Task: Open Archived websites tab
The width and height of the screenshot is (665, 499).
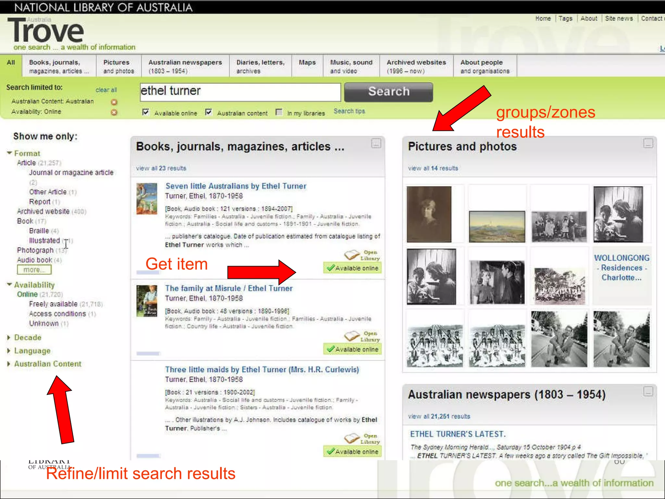Action: [416, 66]
